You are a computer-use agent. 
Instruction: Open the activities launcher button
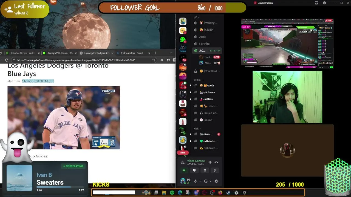click(x=205, y=170)
